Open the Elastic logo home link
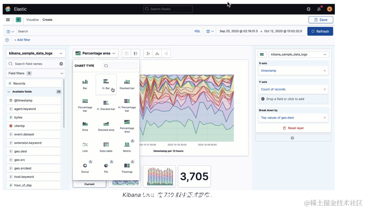Image resolution: width=365 pixels, height=209 pixels. coord(8,9)
